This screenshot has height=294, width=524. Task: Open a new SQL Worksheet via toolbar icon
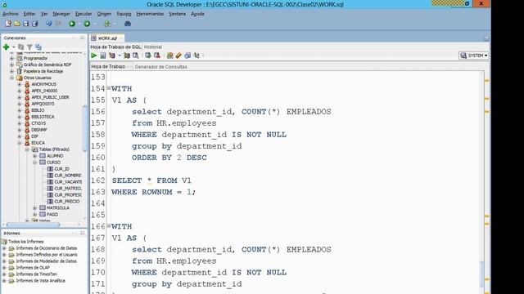(107, 24)
